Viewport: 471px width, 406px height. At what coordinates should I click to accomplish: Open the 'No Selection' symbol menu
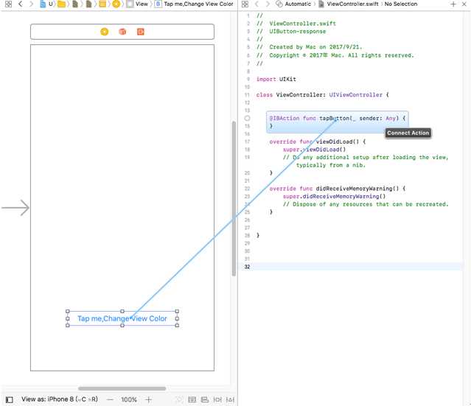[x=401, y=4]
